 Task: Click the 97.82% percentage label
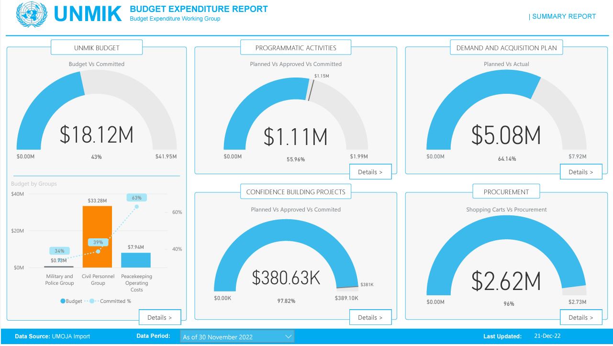286,301
